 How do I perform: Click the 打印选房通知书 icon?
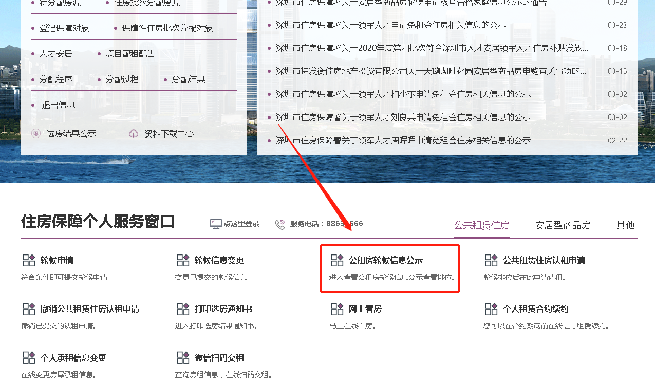(x=183, y=308)
